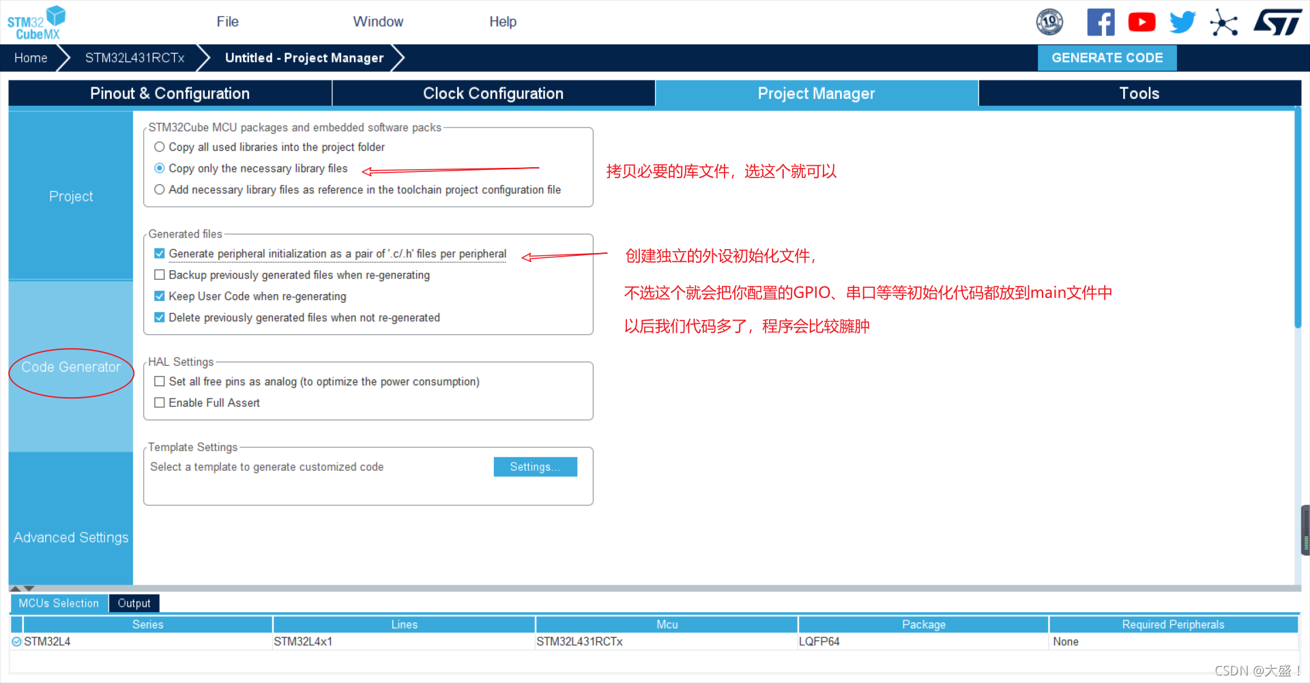The image size is (1310, 683).
Task: Click the template Settings... button
Action: pyautogui.click(x=535, y=467)
